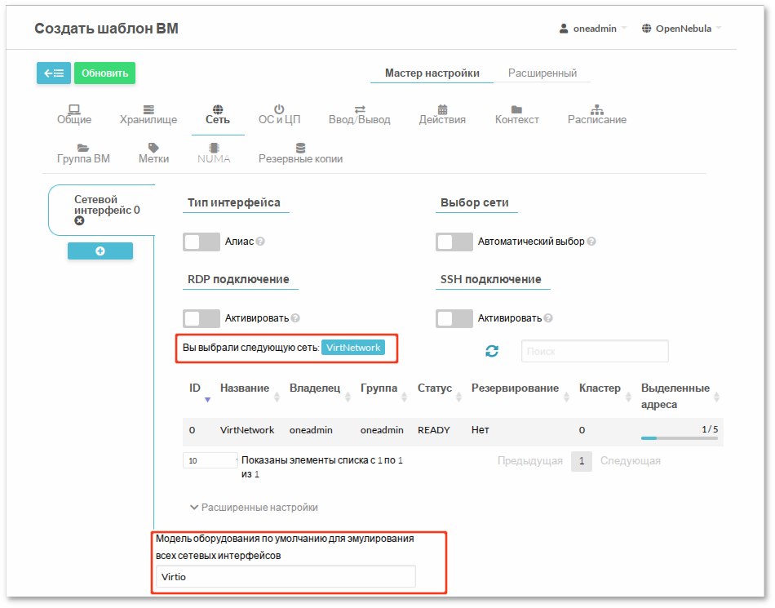The width and height of the screenshot is (775, 608).
Task: Click the oneadmin user icon in the header
Action: pyautogui.click(x=563, y=27)
